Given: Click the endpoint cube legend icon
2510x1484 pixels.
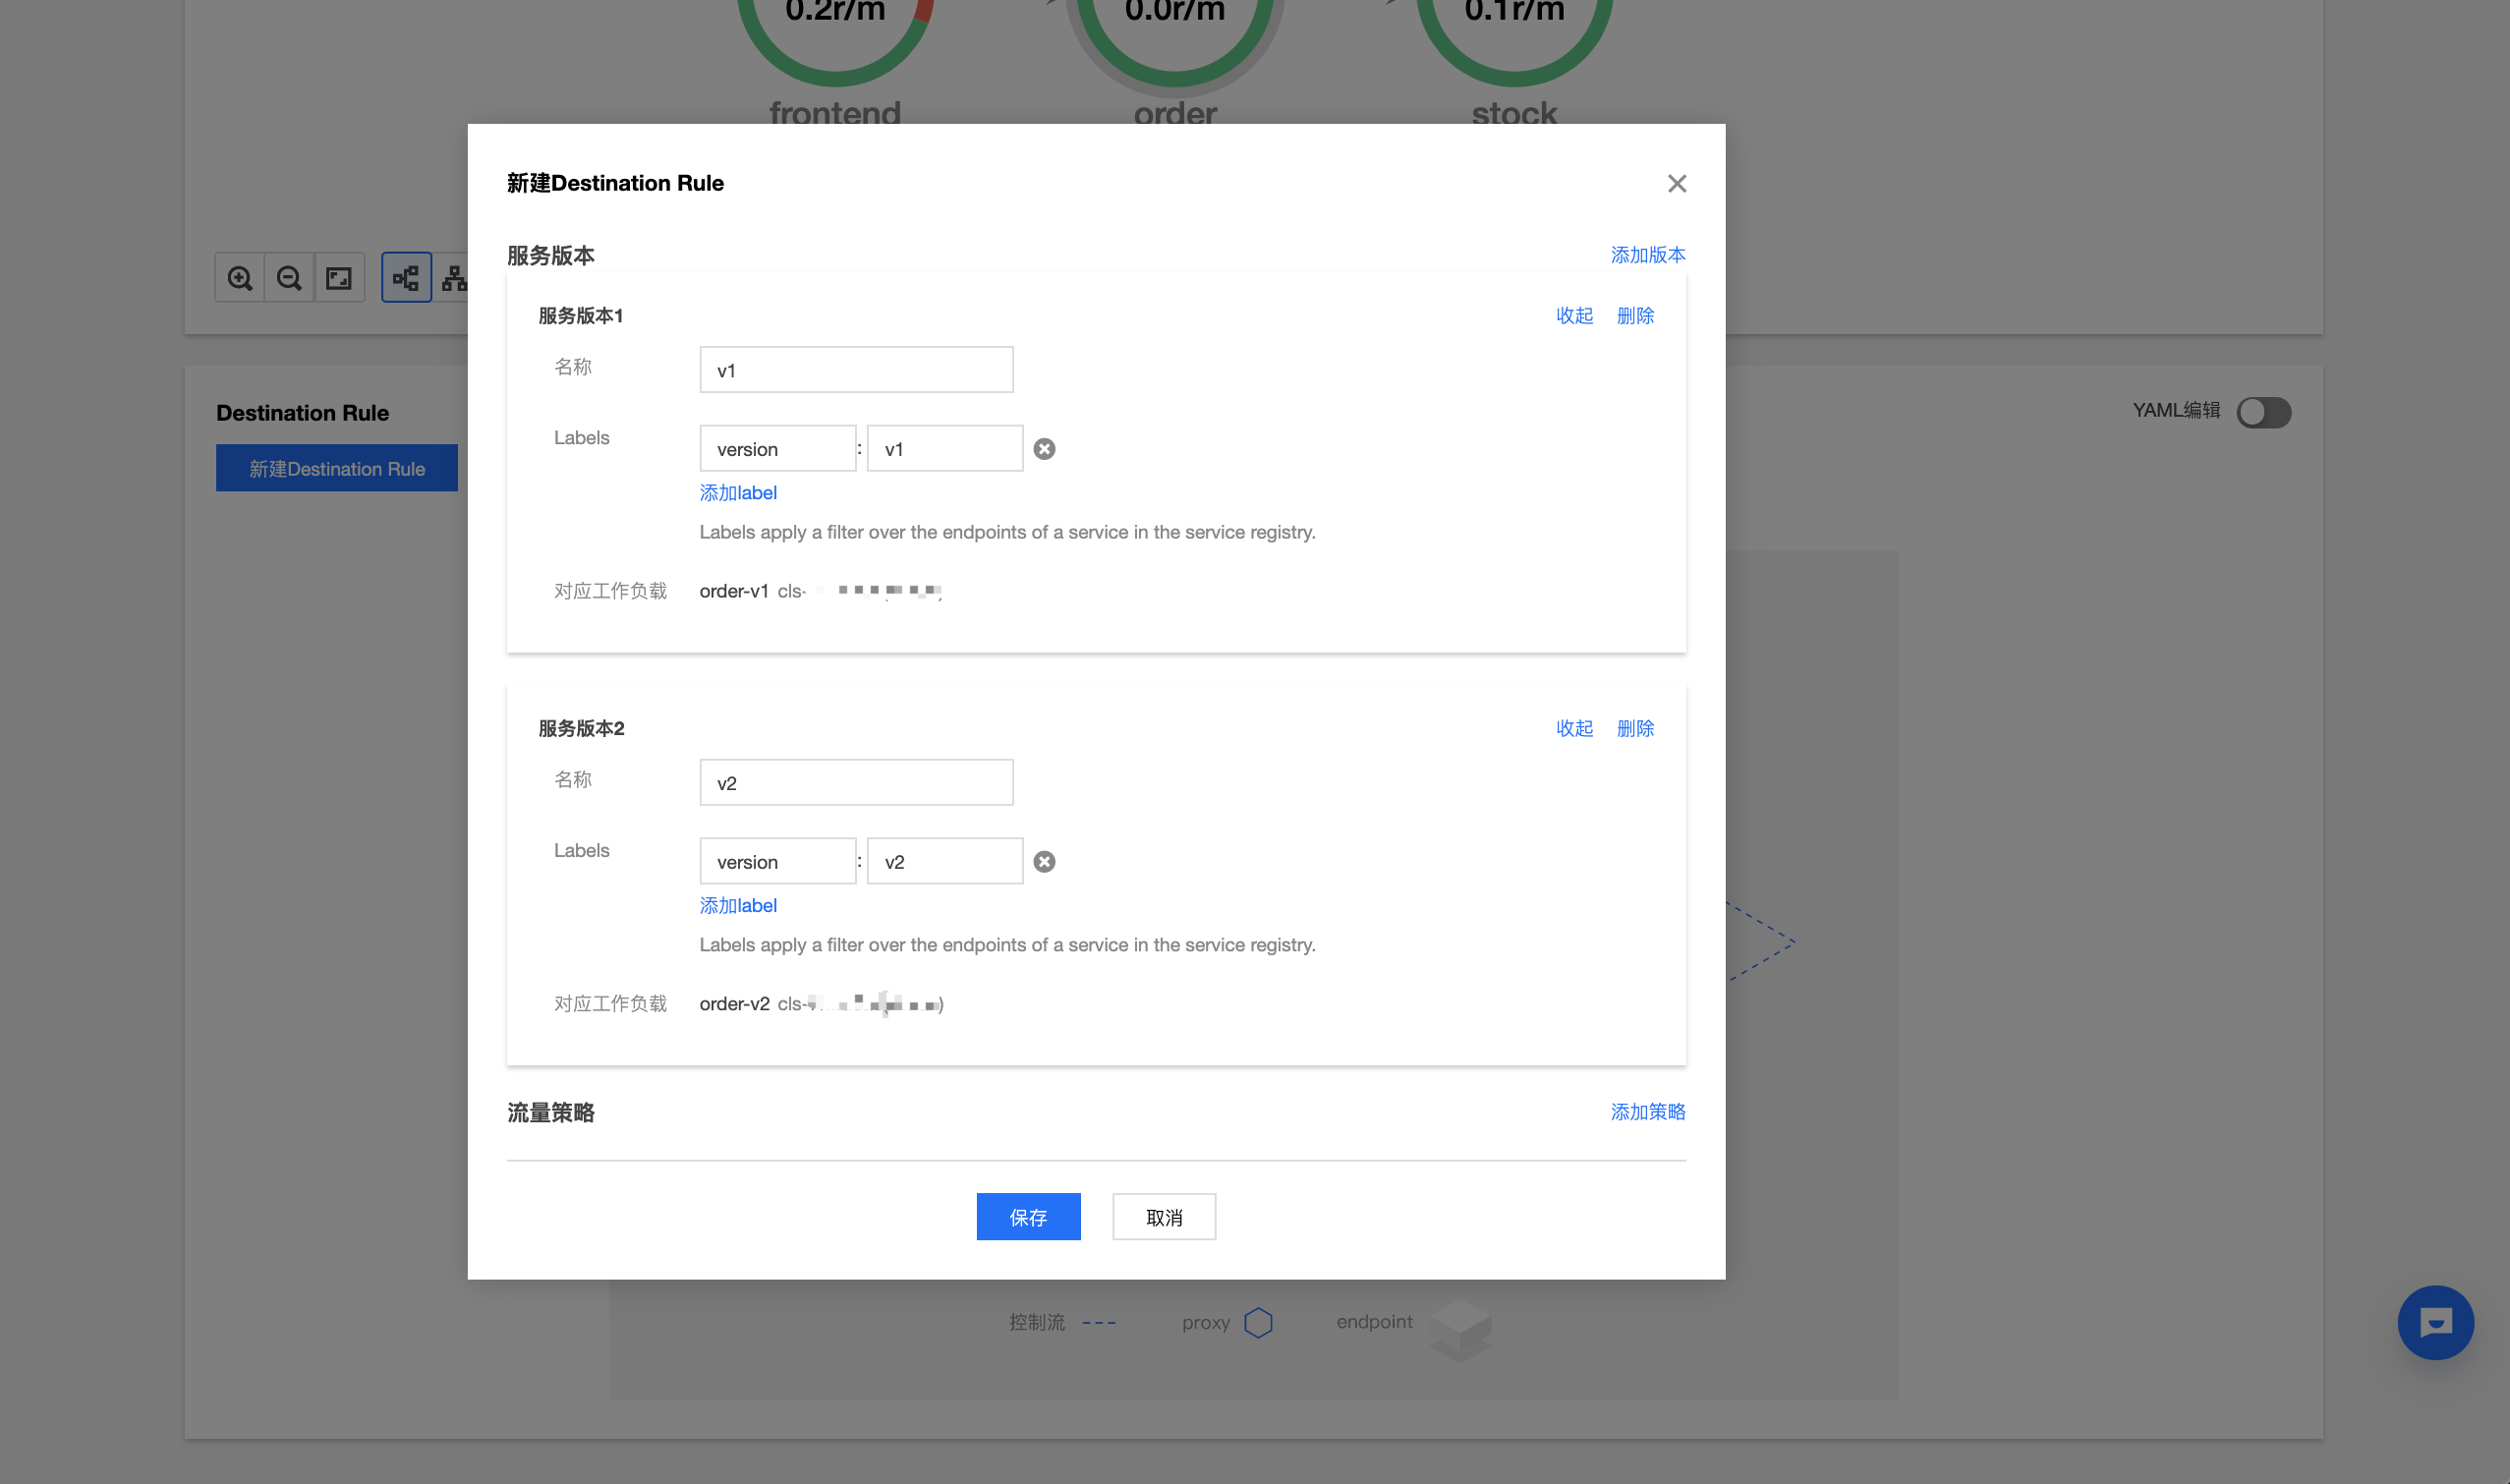Looking at the screenshot, I should [1460, 1330].
